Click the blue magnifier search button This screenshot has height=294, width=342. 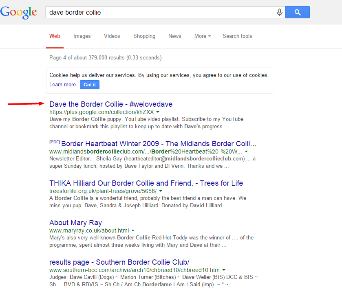pos(297,12)
